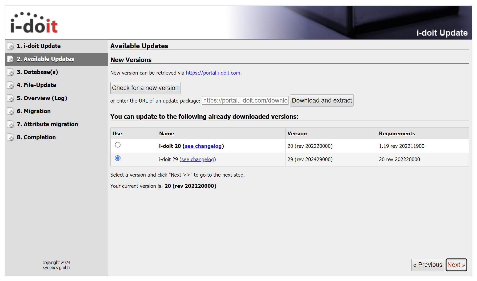The image size is (477, 281).
Task: Click current version text 20 (rev 202220000)
Action: click(x=190, y=186)
